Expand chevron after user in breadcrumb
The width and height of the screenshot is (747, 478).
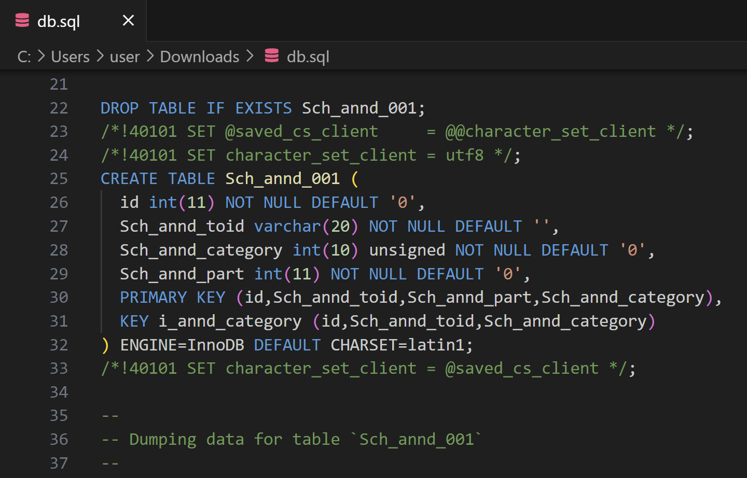tap(150, 56)
